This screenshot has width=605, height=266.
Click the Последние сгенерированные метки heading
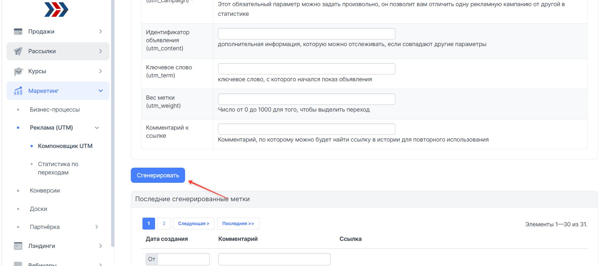click(x=193, y=199)
